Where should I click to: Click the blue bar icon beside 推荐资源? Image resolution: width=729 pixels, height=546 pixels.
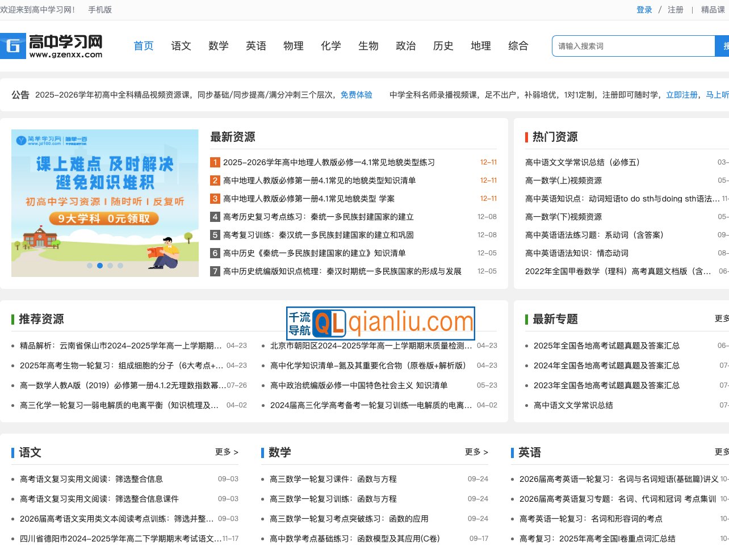pos(14,319)
